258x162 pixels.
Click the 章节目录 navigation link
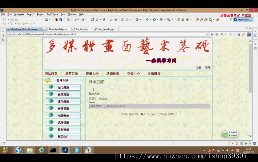(x=71, y=74)
